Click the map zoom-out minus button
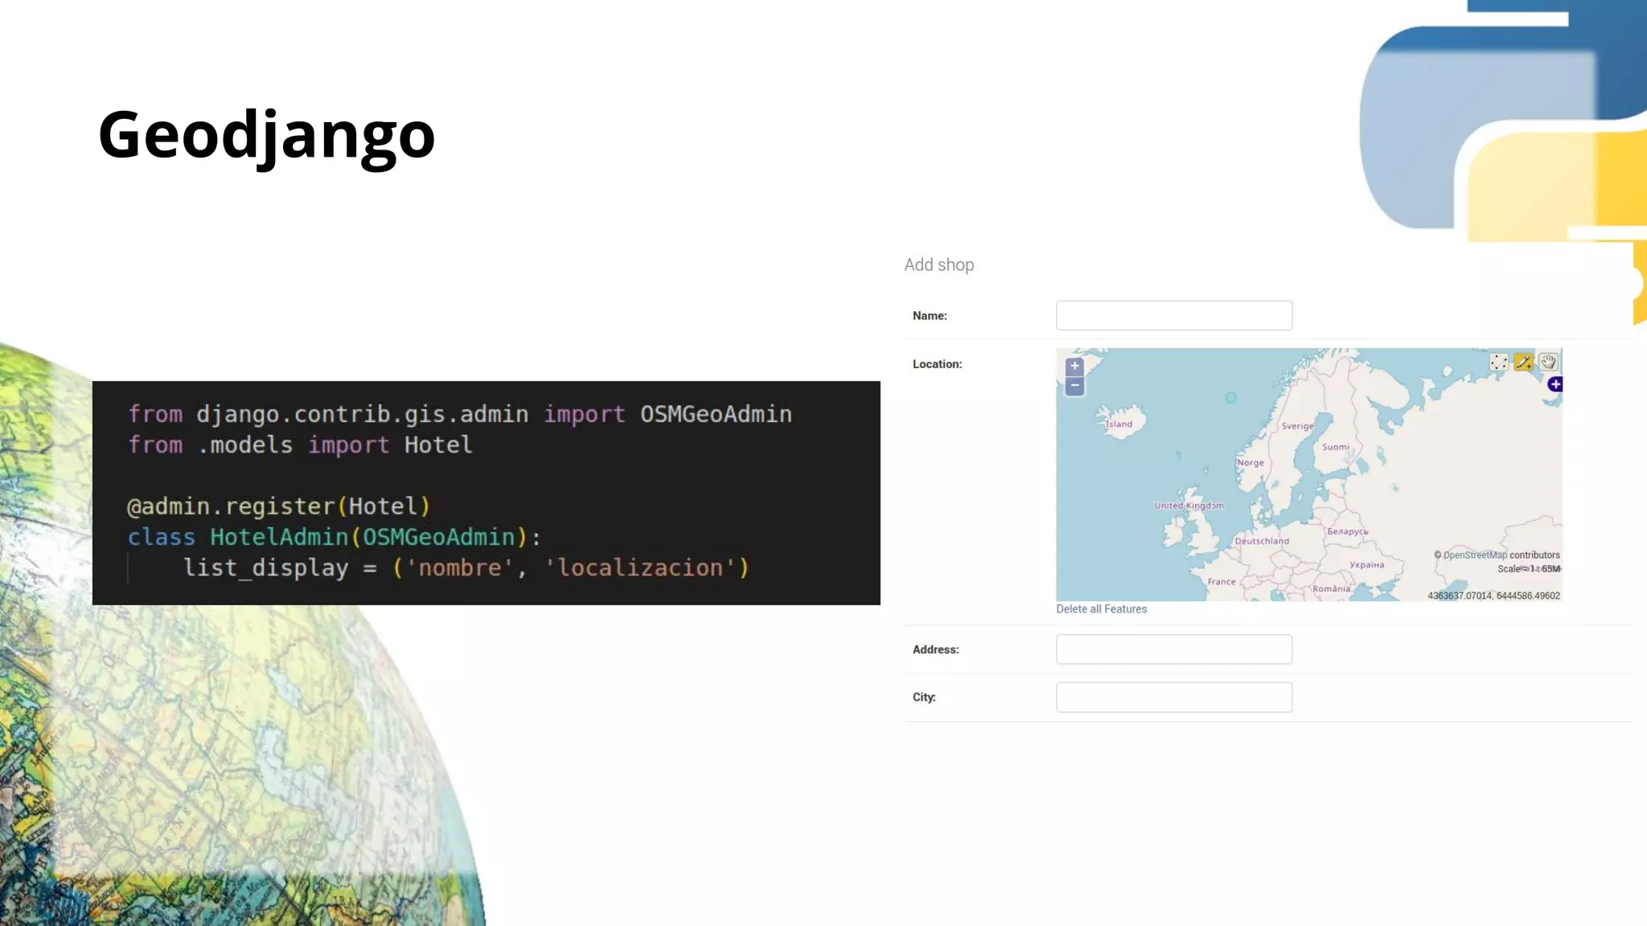The width and height of the screenshot is (1647, 926). 1074,386
